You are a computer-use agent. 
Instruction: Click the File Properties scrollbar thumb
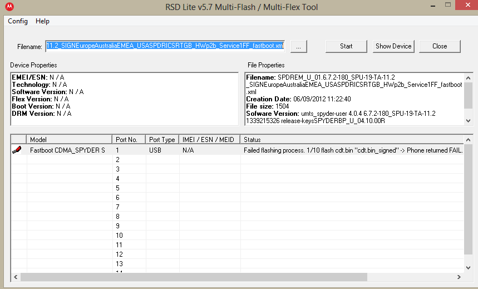coord(468,95)
